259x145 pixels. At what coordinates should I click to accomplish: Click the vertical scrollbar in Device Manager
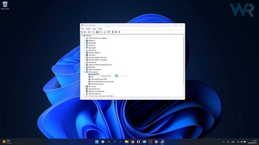tap(184, 60)
